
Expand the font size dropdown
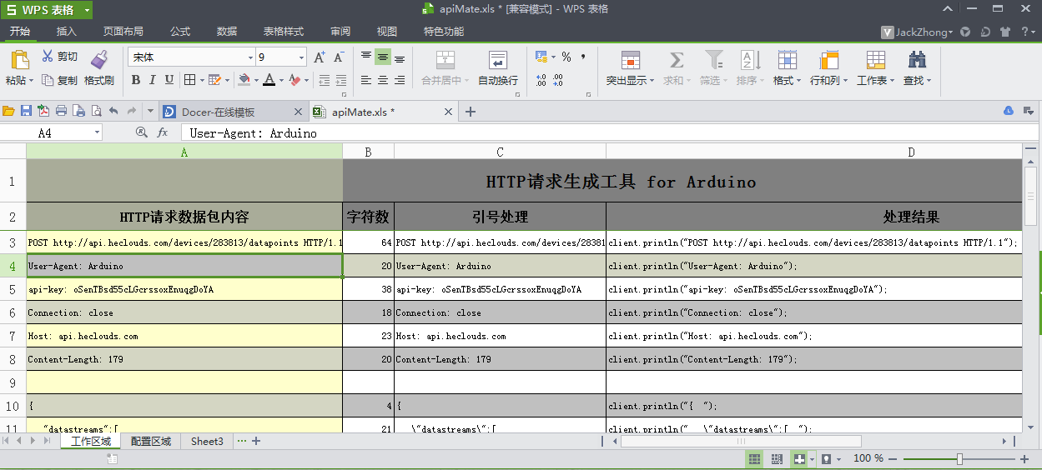[x=301, y=57]
